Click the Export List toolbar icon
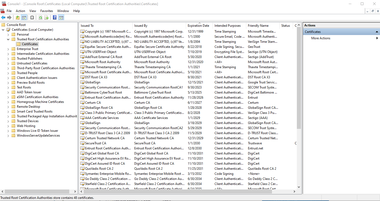Screen dimensions: 380x201 click(47, 17)
